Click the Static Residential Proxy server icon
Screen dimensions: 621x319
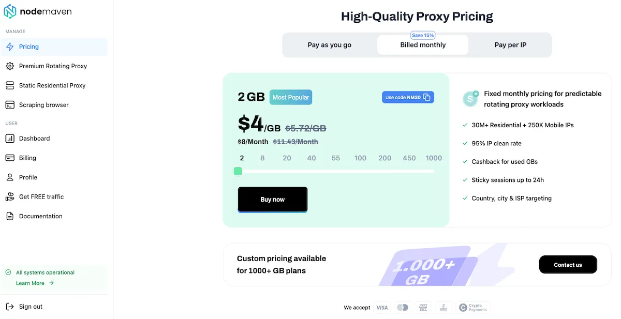10,85
